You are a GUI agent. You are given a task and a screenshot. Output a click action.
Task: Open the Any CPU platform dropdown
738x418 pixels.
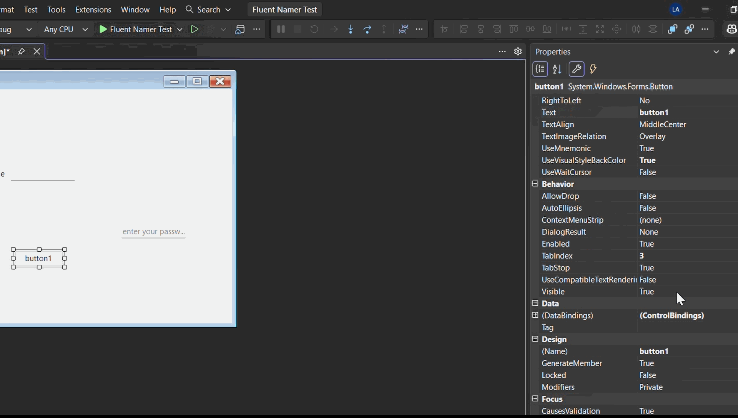(66, 29)
